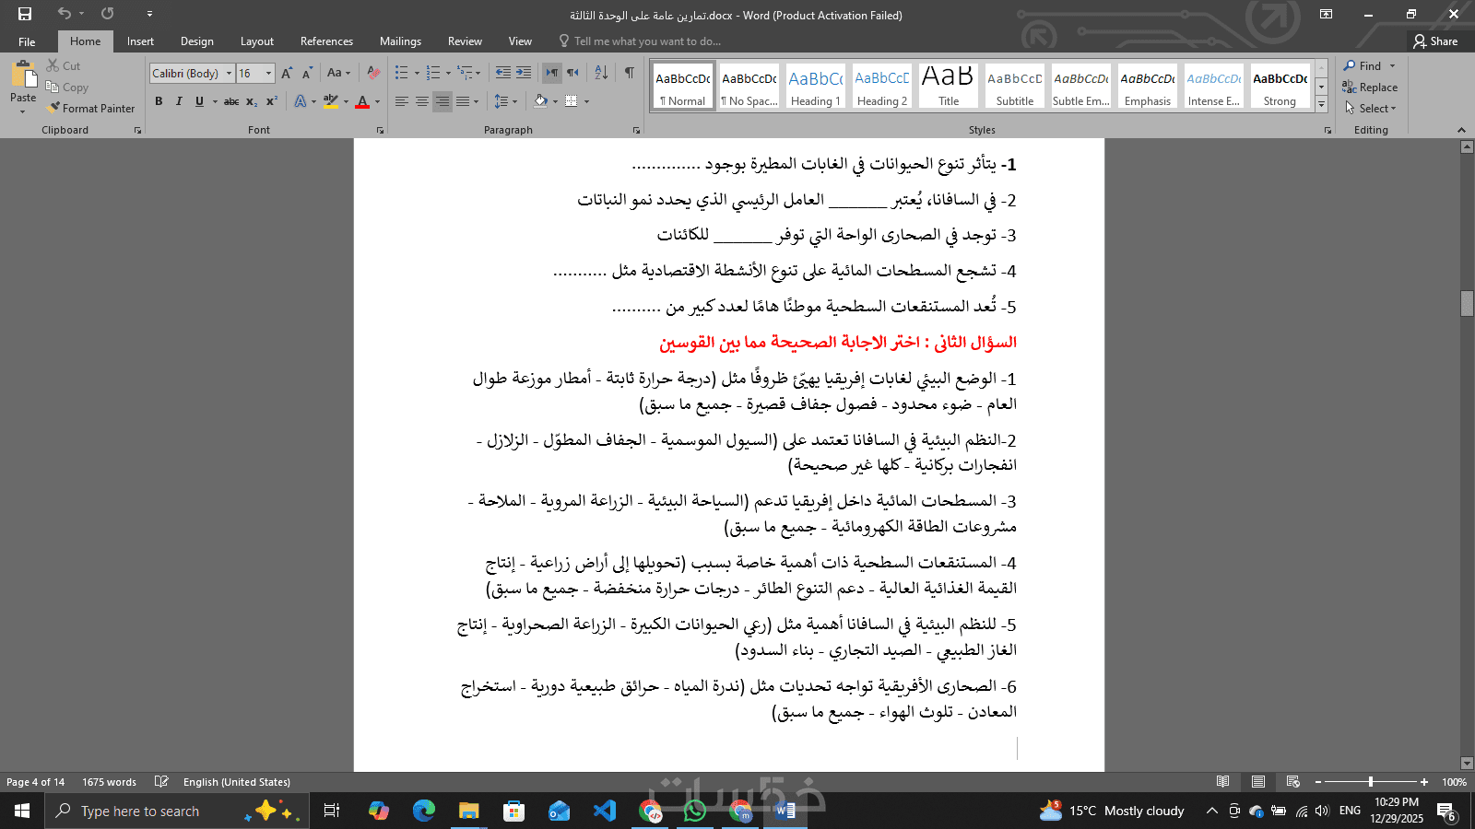Image resolution: width=1475 pixels, height=829 pixels.
Task: Open the Change Case dropdown
Action: coord(338,74)
